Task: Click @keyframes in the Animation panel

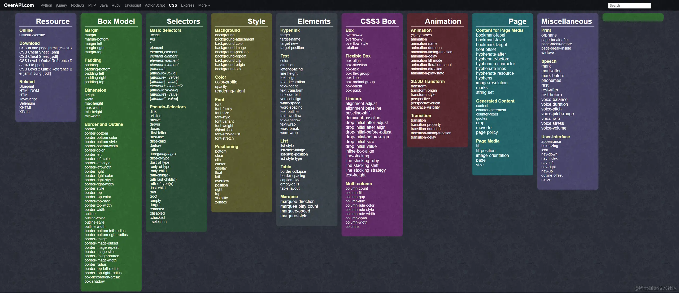Action: point(421,35)
